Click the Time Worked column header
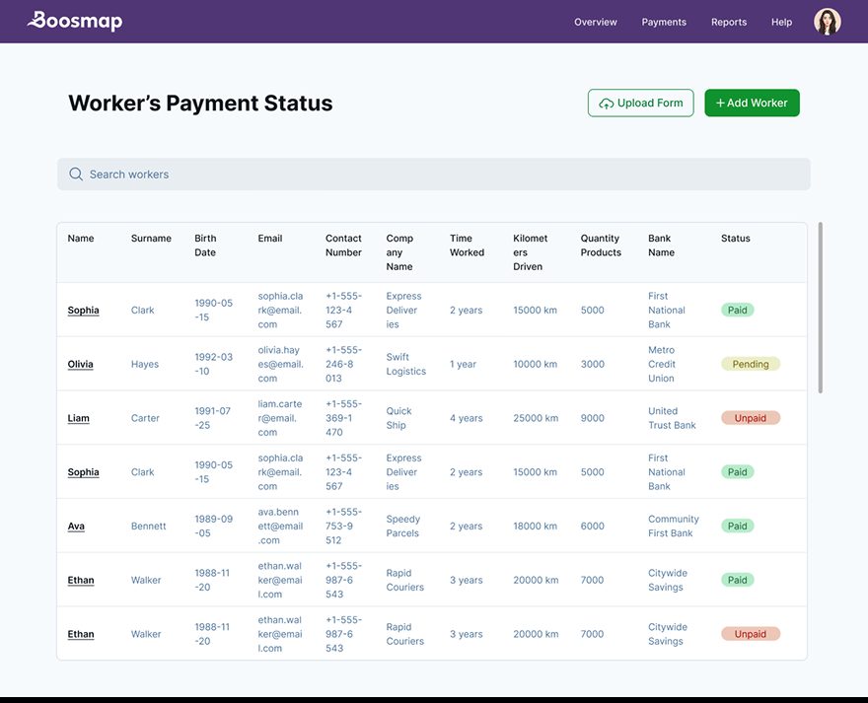Viewport: 868px width, 703px height. pos(467,246)
